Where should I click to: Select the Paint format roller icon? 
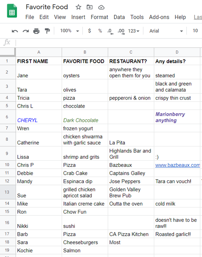coord(47,31)
